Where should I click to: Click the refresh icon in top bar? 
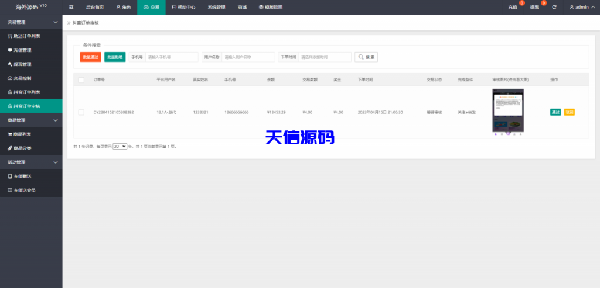click(x=554, y=7)
